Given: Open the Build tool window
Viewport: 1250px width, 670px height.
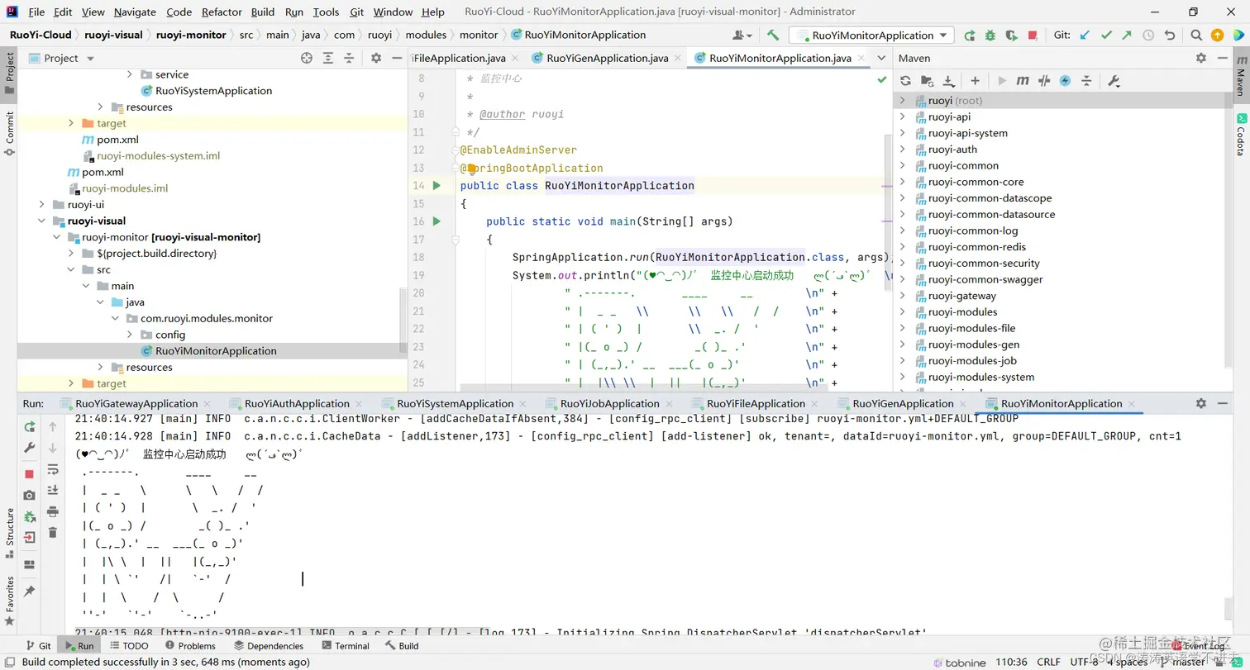Looking at the screenshot, I should pos(402,646).
